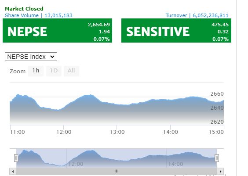
Task: Select the 1D zoom button
Action: pos(54,71)
